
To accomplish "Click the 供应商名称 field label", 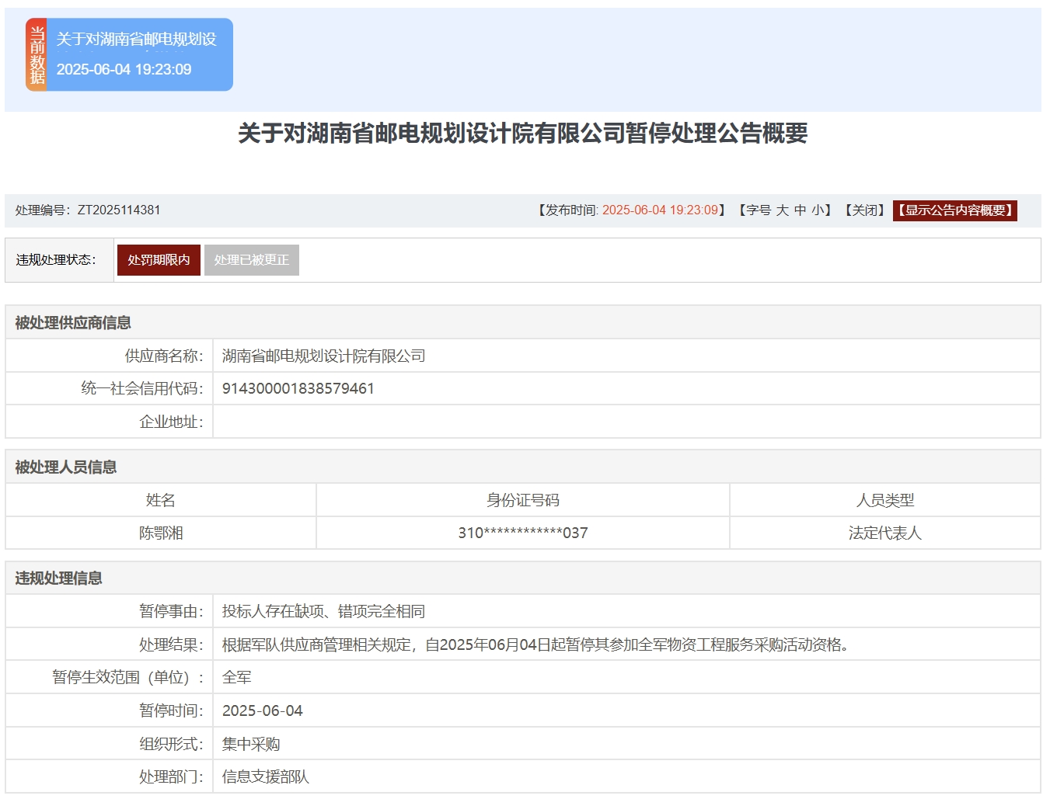I will coord(164,356).
